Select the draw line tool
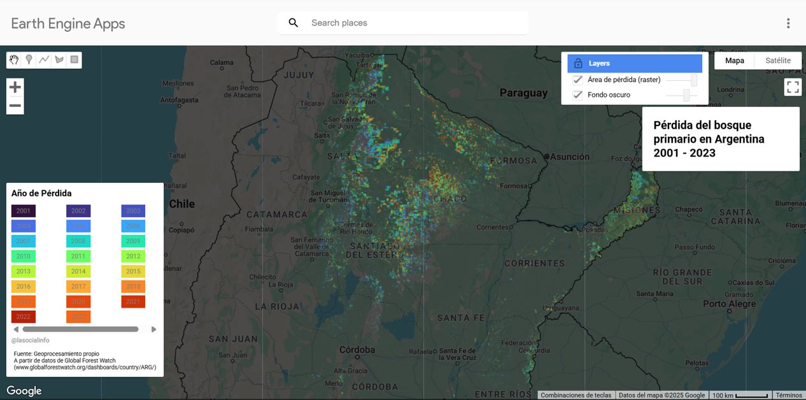Viewport: 806px width, 400px height. tap(44, 60)
